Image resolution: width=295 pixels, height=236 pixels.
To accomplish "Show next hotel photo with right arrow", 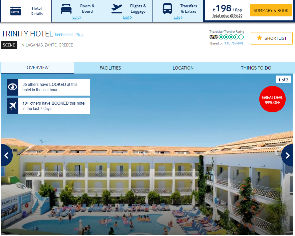I will [x=287, y=155].
